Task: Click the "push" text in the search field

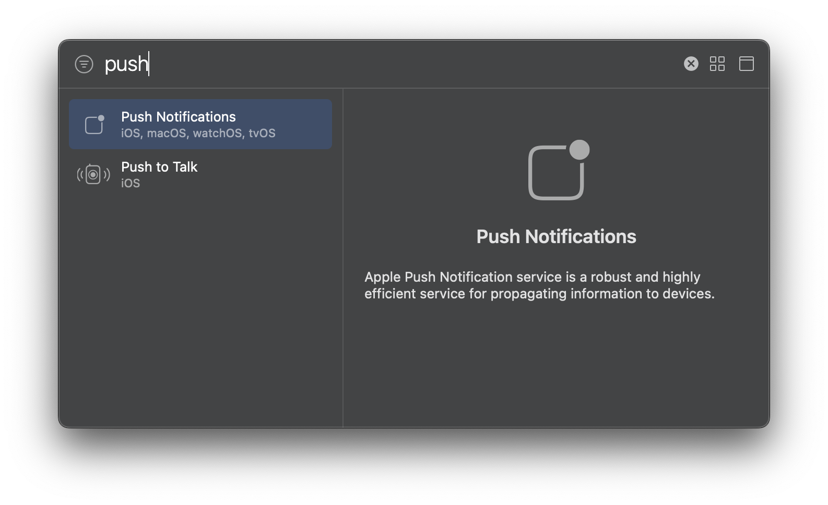Action: [x=126, y=64]
